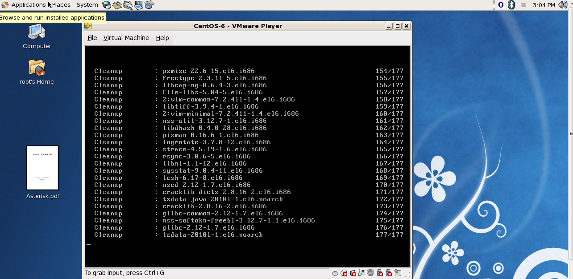The height and width of the screenshot is (279, 573).
Task: Click the disconnected floppy drive icon
Action: (x=353, y=273)
